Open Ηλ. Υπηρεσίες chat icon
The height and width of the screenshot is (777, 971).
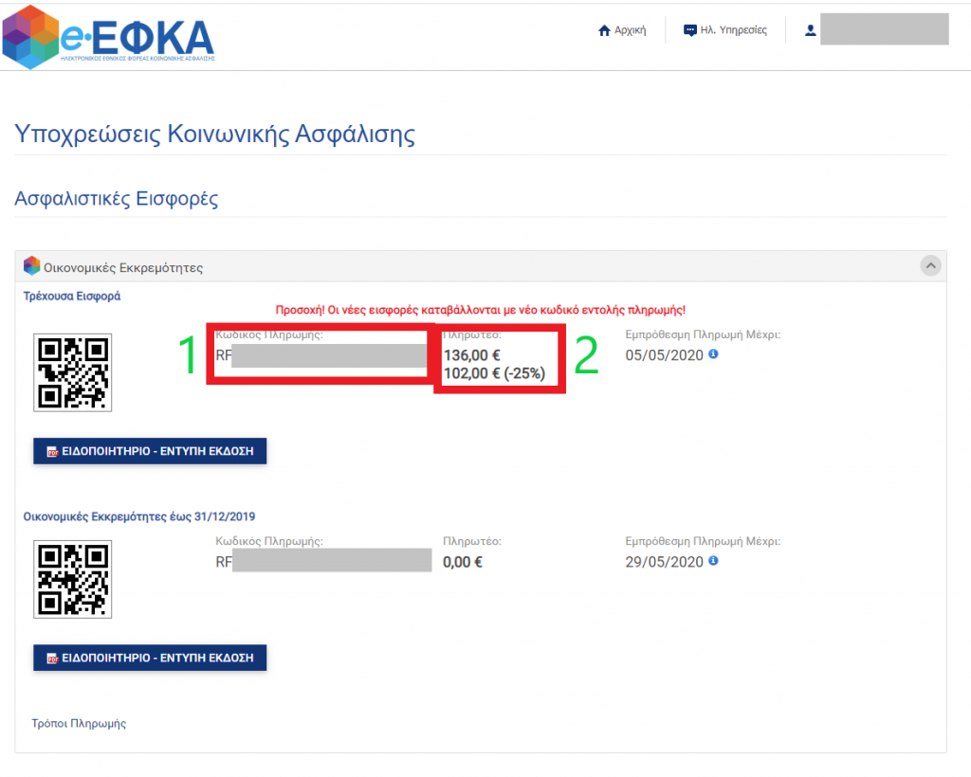point(690,30)
